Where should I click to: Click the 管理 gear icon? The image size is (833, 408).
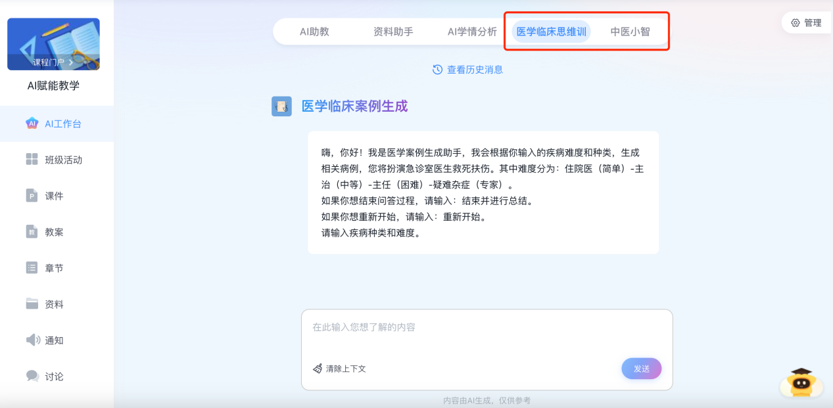(x=796, y=23)
